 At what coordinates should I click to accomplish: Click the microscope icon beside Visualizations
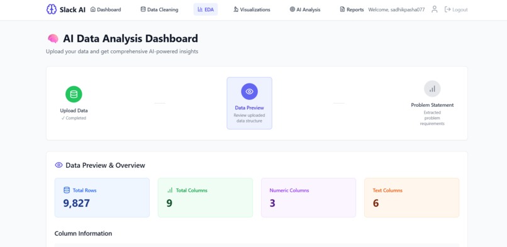(x=236, y=9)
